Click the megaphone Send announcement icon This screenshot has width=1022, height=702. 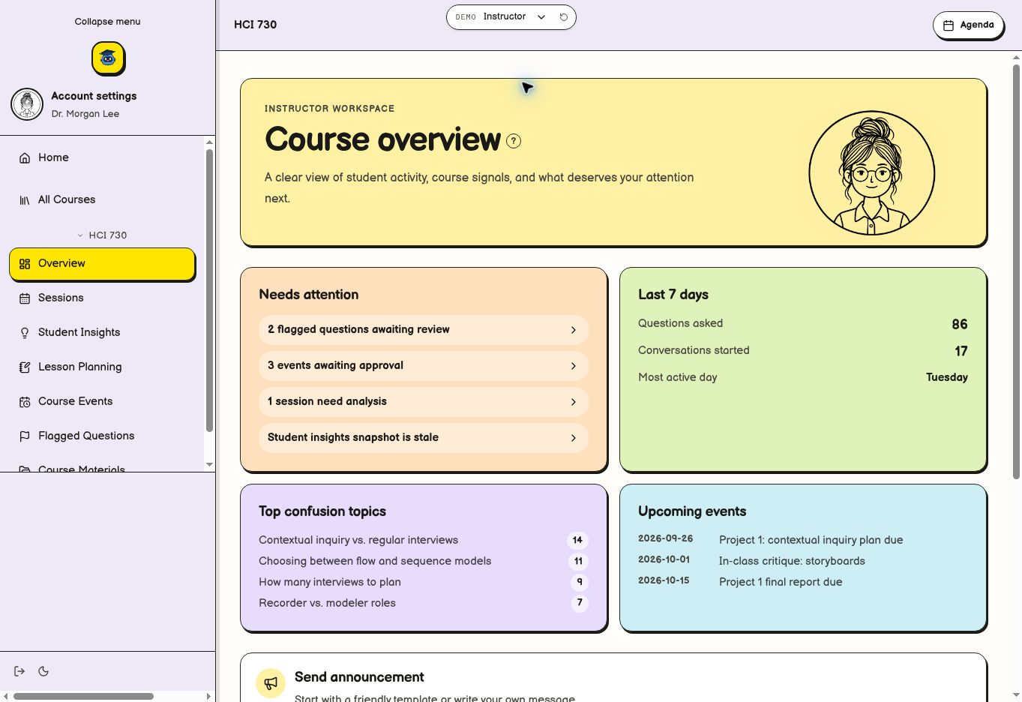point(271,682)
